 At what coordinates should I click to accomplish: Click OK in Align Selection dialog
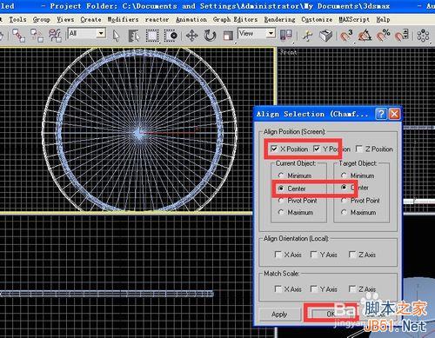(x=331, y=314)
